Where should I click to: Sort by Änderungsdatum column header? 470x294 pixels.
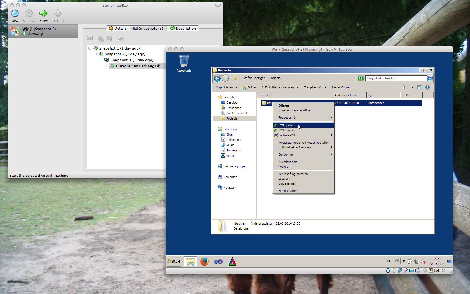click(x=350, y=95)
